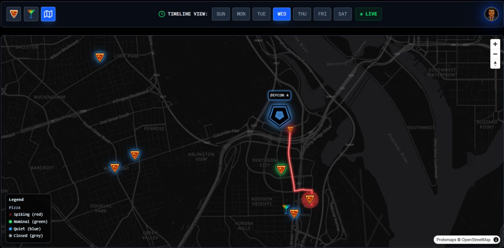Zoom in on the map
The width and height of the screenshot is (504, 248).
[x=495, y=44]
